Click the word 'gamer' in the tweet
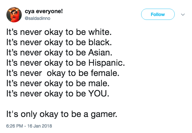Image resolution: width=192 pixels, height=133 pixels. coord(103,115)
